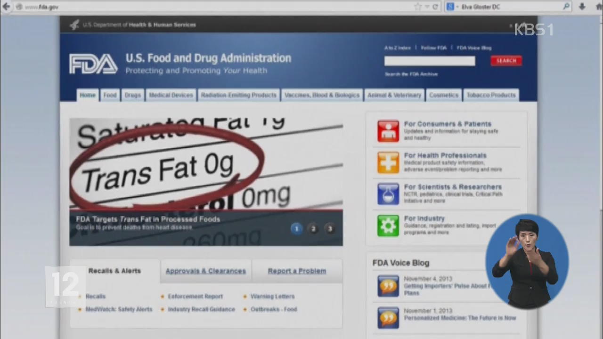Switch to slide 2 of the banner carousel
This screenshot has height=339, width=603.
point(313,229)
